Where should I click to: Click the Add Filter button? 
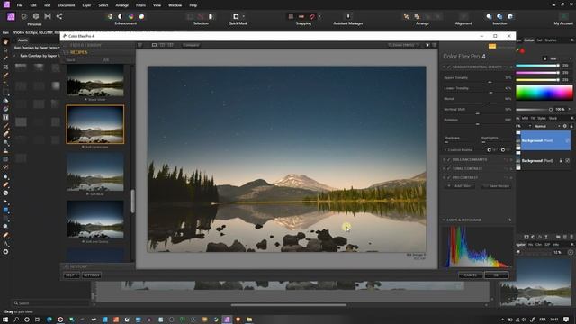460,186
